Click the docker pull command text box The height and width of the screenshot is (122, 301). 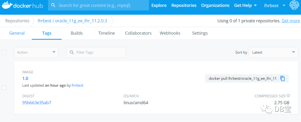[x=247, y=78]
